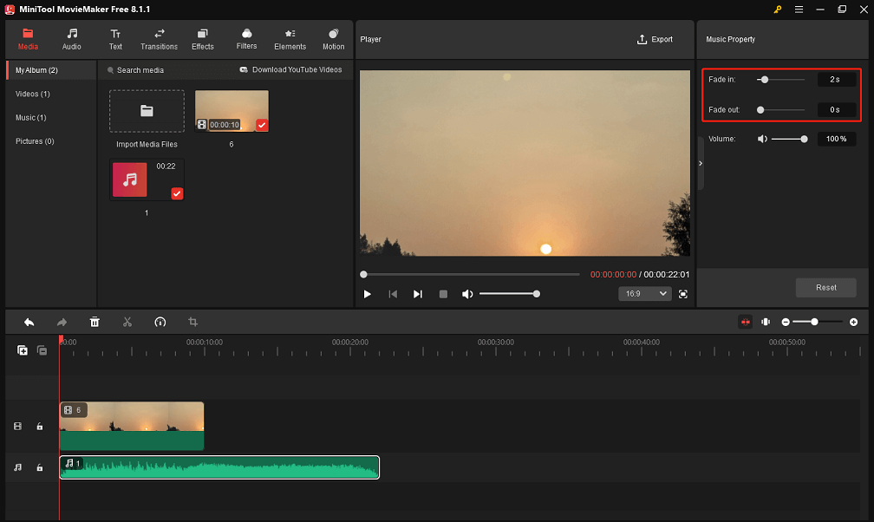Click the upgrade key icon
Image resolution: width=874 pixels, height=522 pixels.
pos(778,10)
